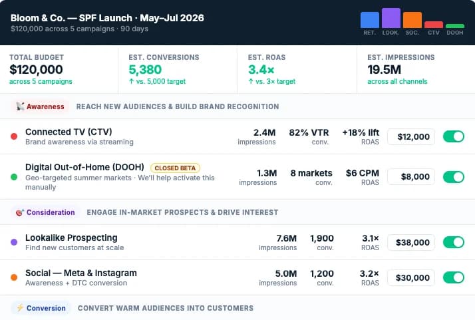Image resolution: width=475 pixels, height=320 pixels.
Task: Select the Consideration section label
Action: click(45, 212)
